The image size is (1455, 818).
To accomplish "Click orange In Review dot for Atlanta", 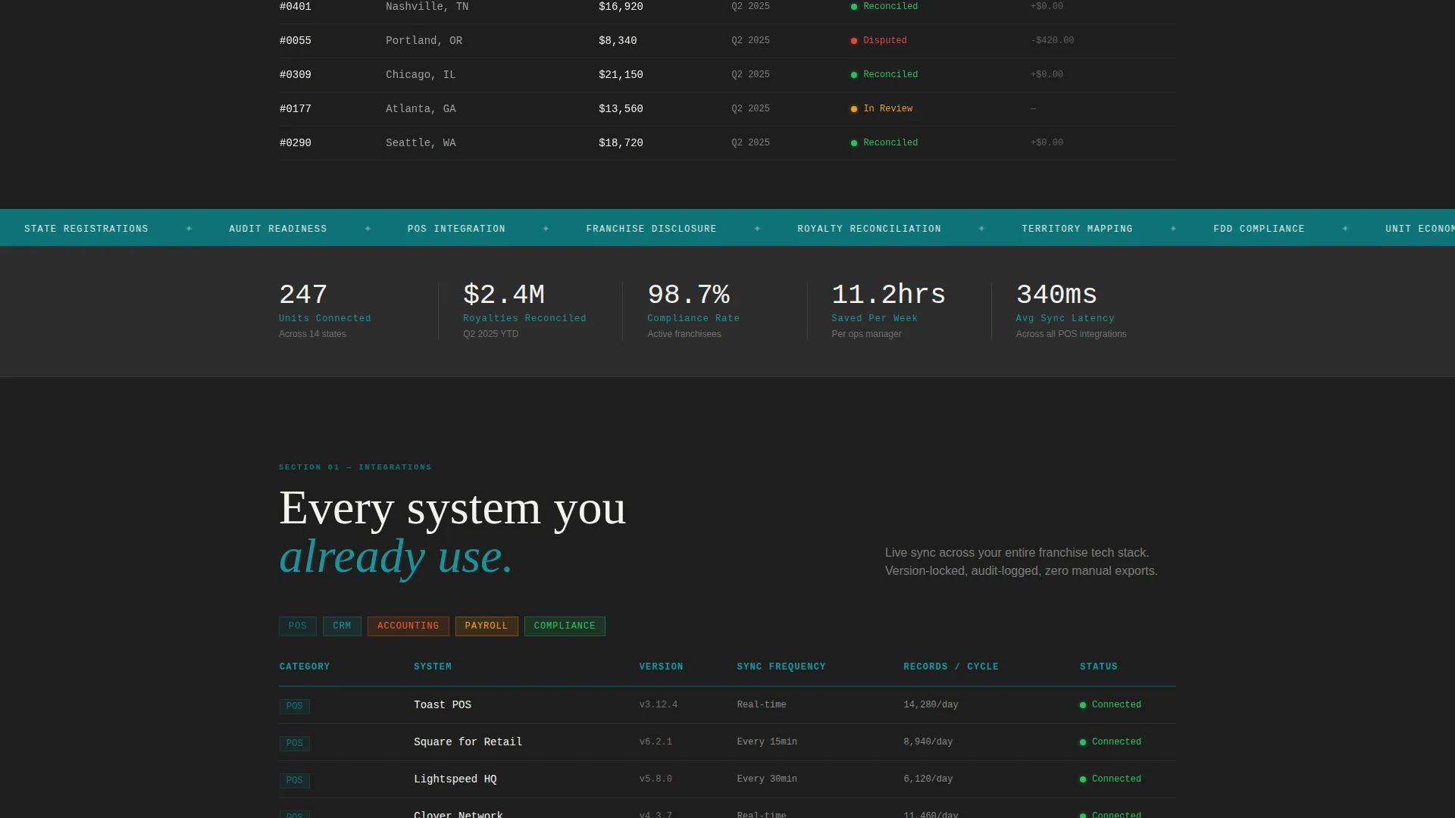I will coord(854,109).
